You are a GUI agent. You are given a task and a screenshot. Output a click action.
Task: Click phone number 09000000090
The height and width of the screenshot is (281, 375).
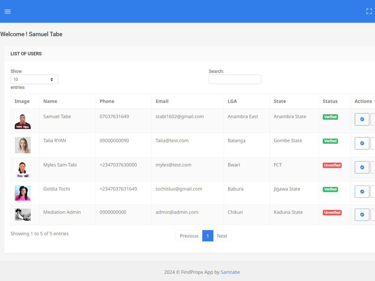(114, 141)
